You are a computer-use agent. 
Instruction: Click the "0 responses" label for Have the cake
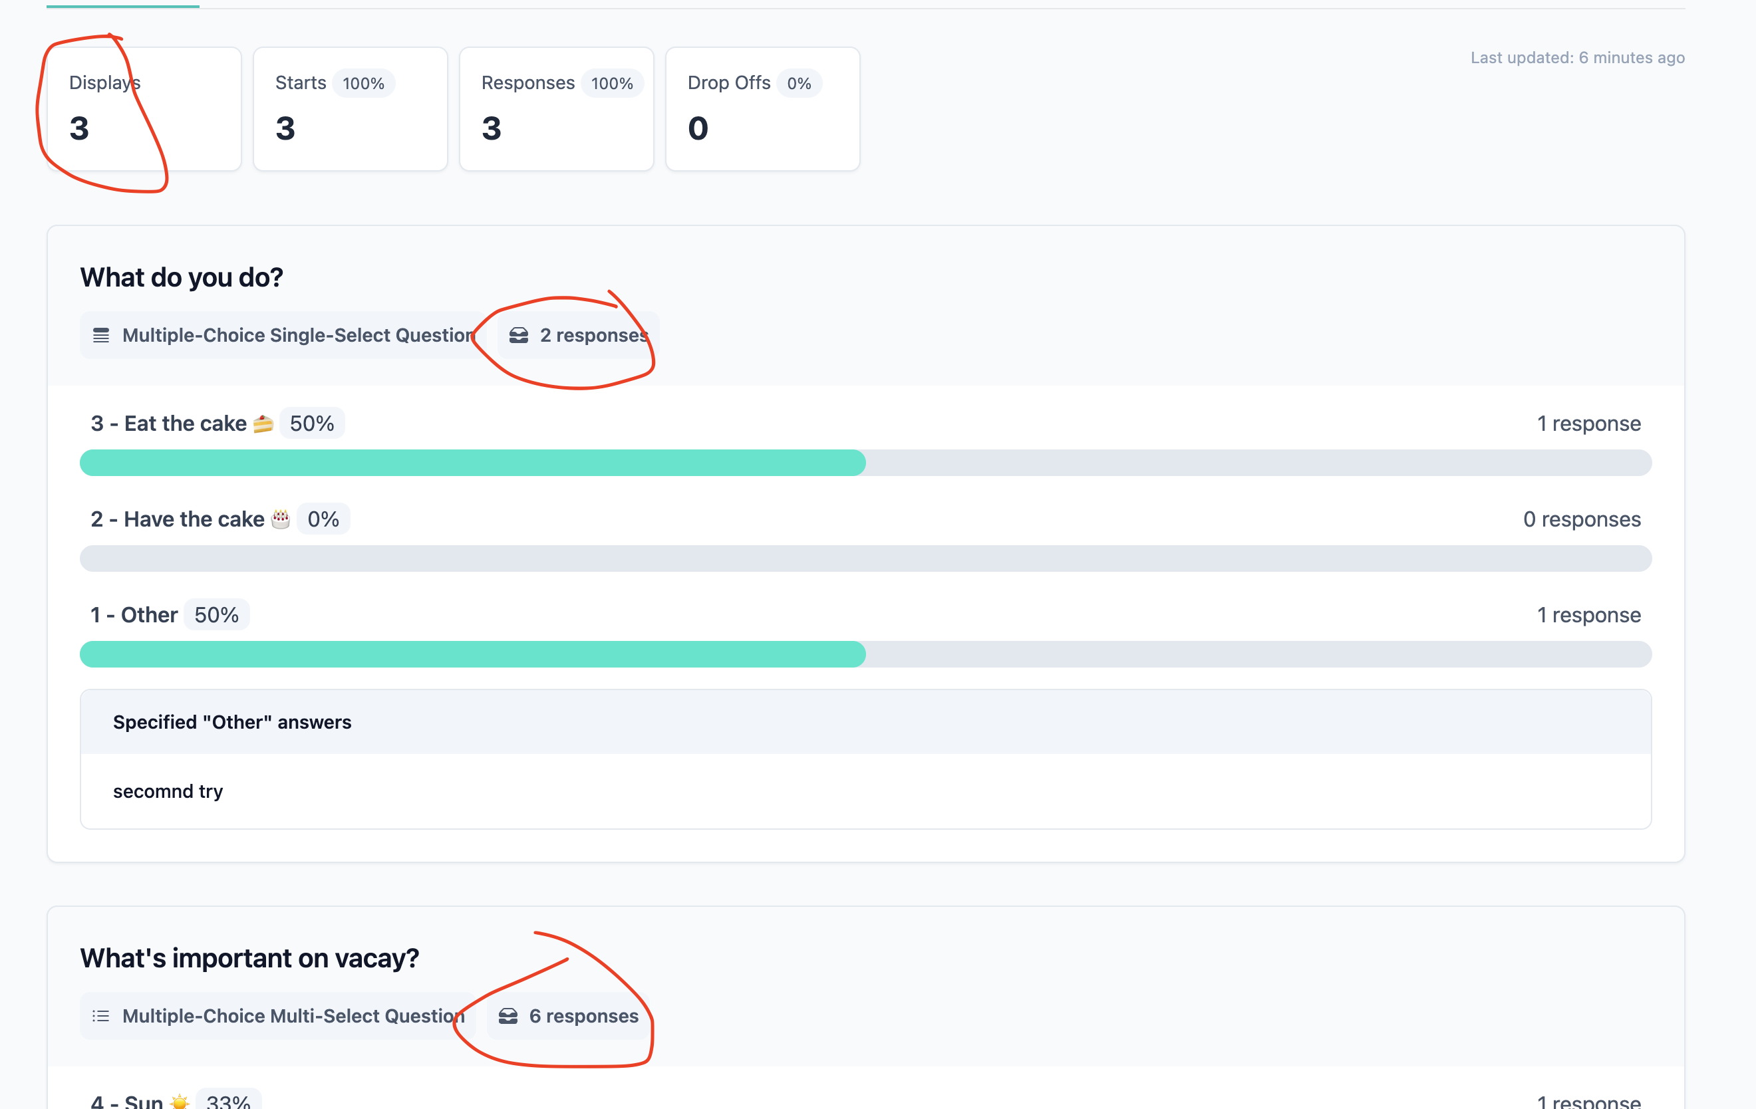coord(1581,519)
